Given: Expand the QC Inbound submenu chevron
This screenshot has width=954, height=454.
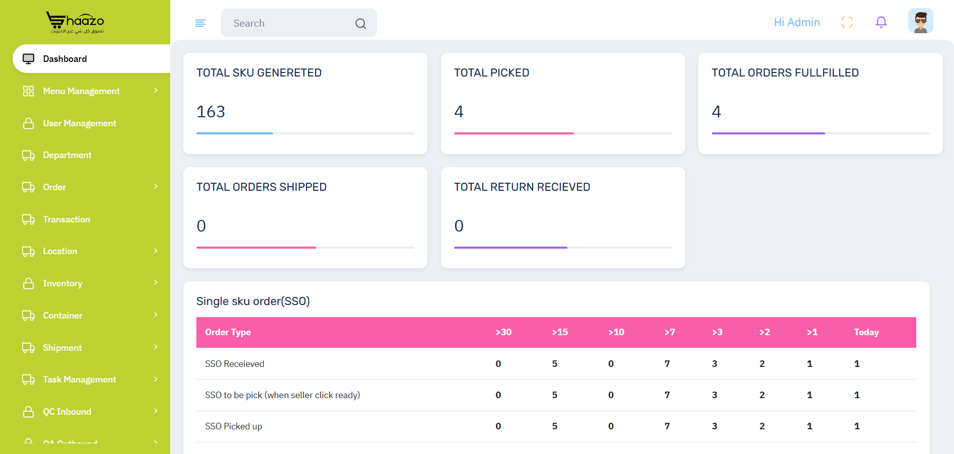Looking at the screenshot, I should pyautogui.click(x=156, y=411).
